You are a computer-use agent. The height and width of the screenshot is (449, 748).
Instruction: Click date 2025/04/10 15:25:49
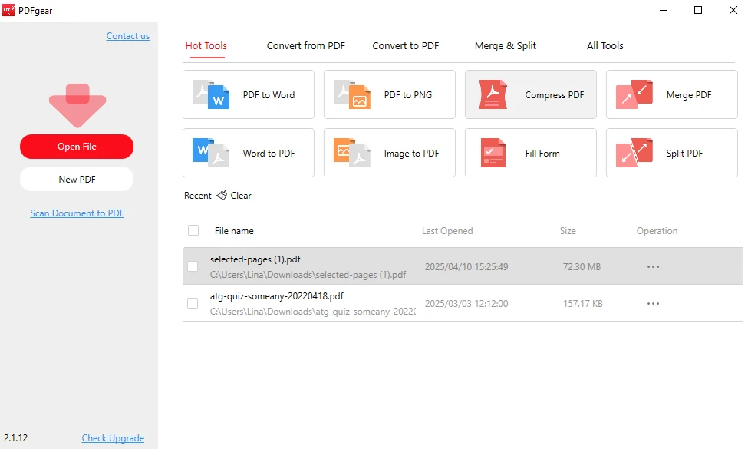point(466,267)
